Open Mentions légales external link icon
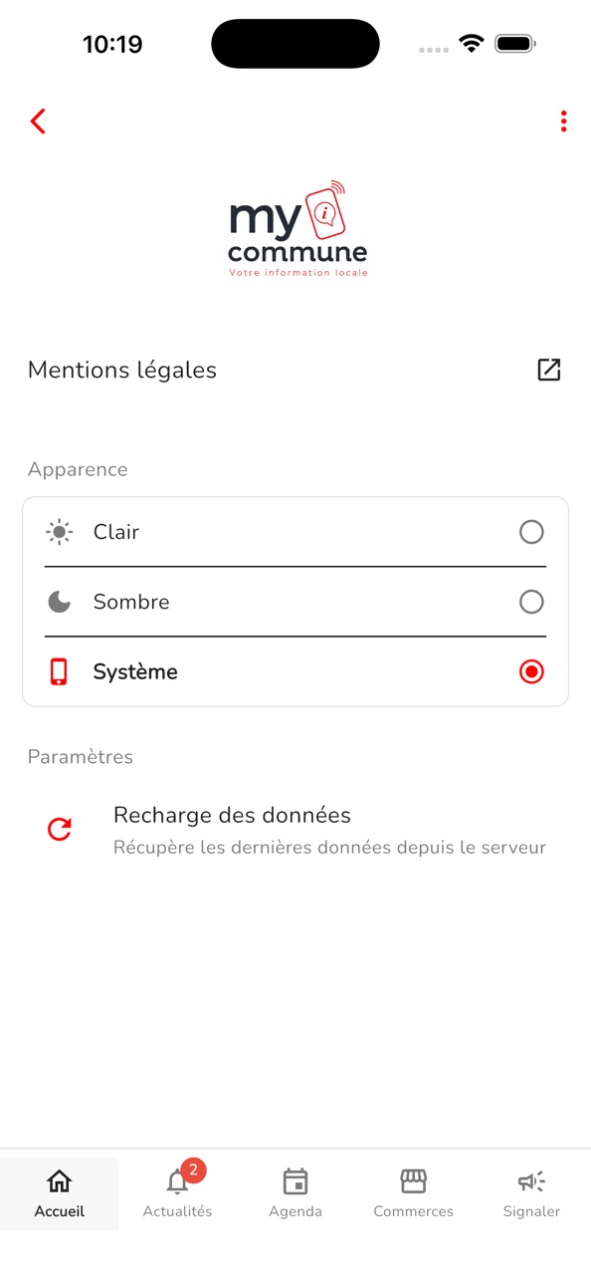591x1285 pixels. coord(549,370)
